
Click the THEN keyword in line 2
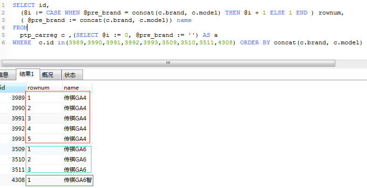coord(233,13)
